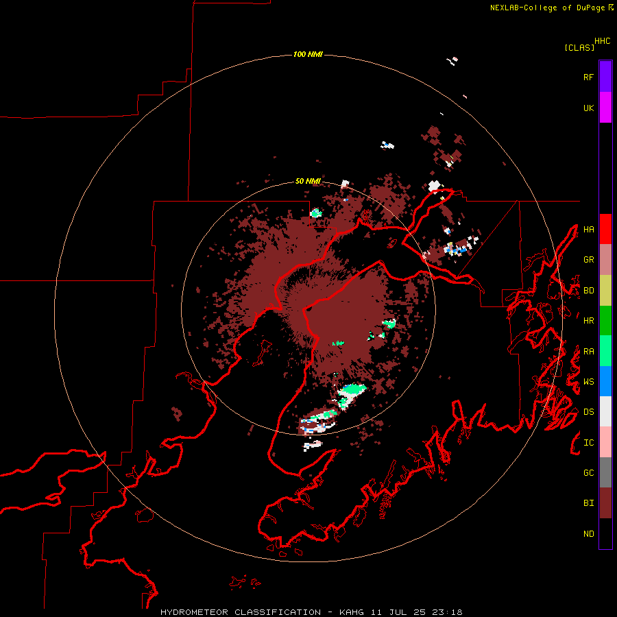Screen dimensions: 617x617
Task: Click the 'GC' legend label
Action: pos(588,472)
